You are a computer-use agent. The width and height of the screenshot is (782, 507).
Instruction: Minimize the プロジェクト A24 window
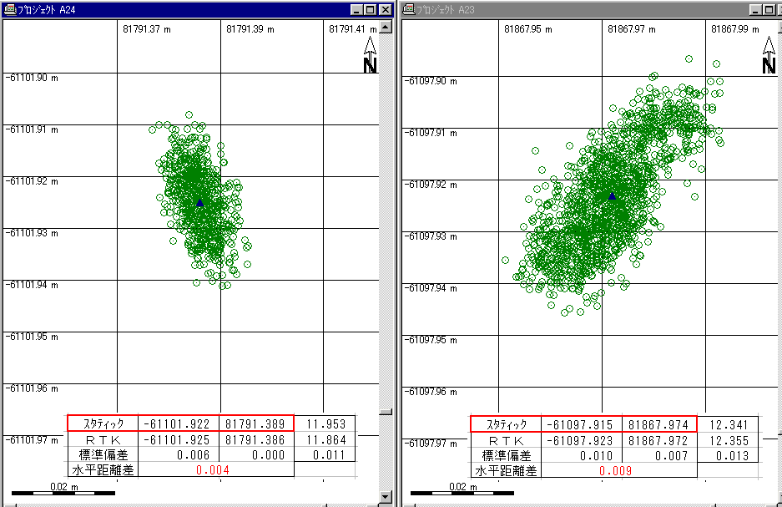356,9
